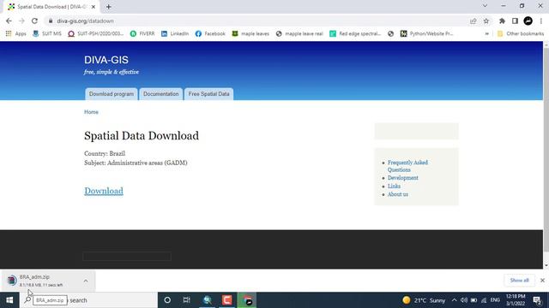Reload the DIVA-GIS page

(34, 21)
